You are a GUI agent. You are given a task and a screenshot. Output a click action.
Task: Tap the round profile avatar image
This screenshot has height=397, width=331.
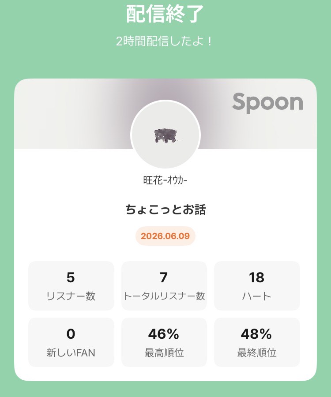click(165, 135)
